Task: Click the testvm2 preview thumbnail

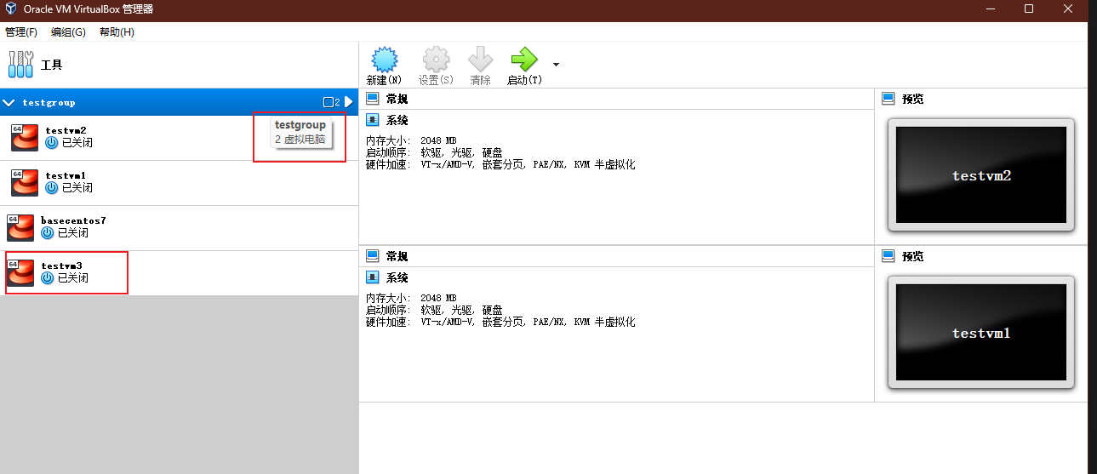Action: (x=981, y=175)
